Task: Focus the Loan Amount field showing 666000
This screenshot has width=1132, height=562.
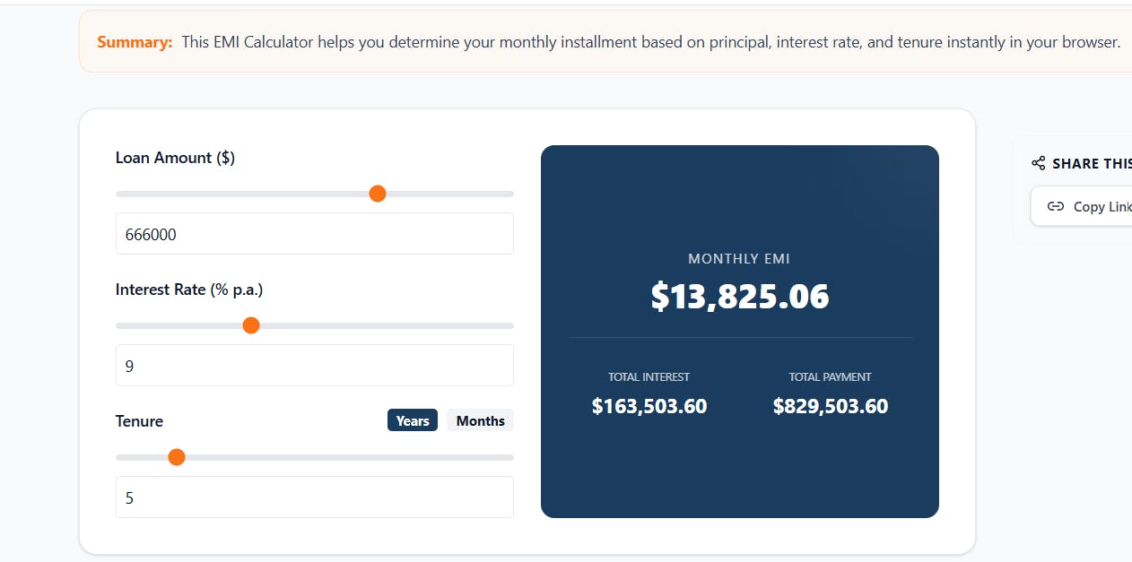Action: (315, 234)
